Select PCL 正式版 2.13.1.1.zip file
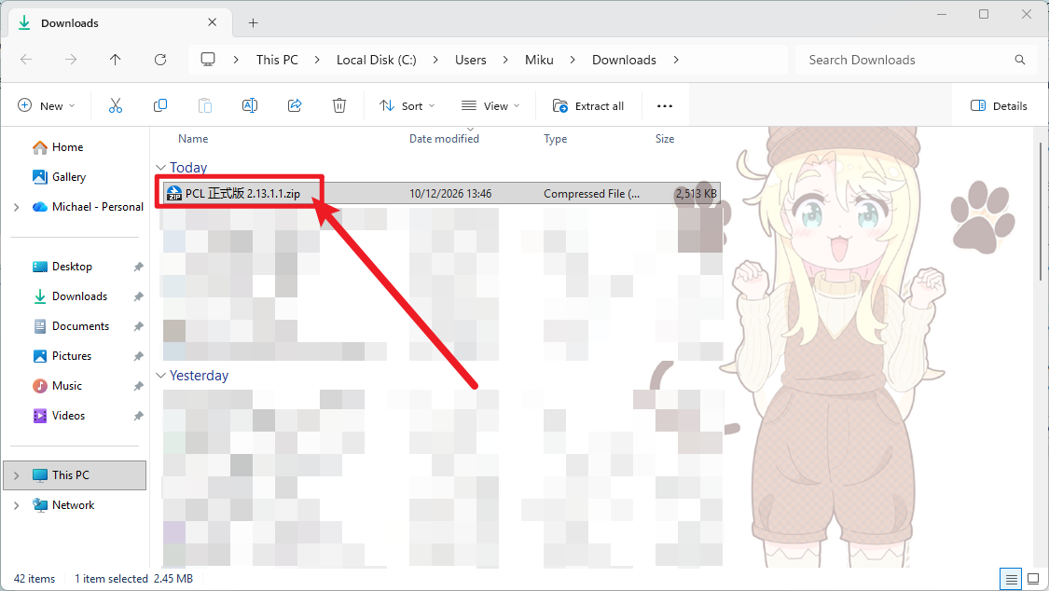Screen dimensions: 1049x591 (x=440, y=193)
